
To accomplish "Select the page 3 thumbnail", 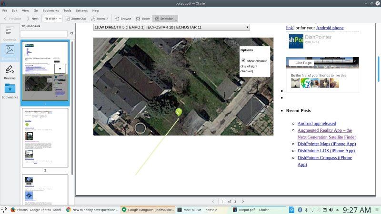I will coord(45,190).
